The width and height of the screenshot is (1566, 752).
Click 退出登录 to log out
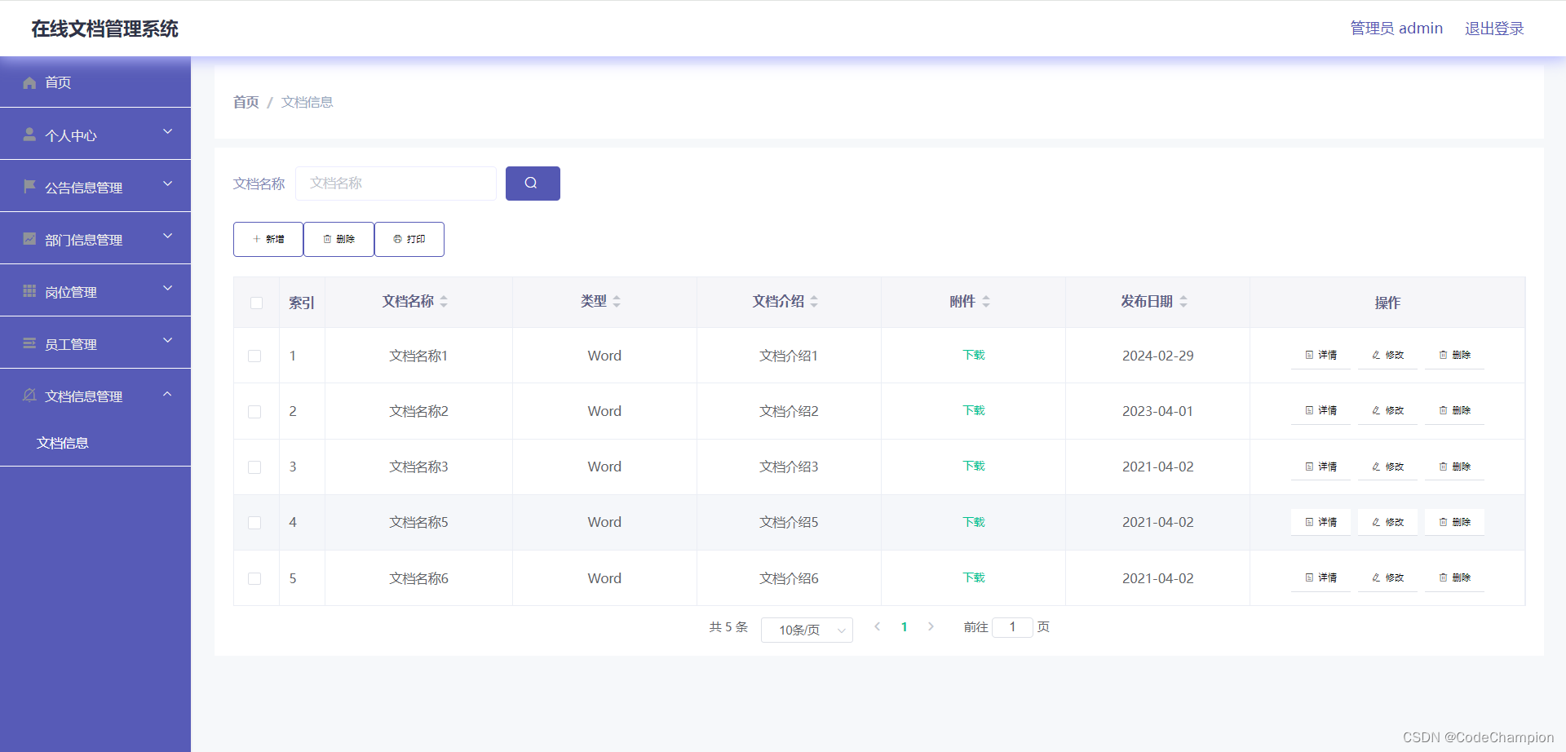point(1493,27)
